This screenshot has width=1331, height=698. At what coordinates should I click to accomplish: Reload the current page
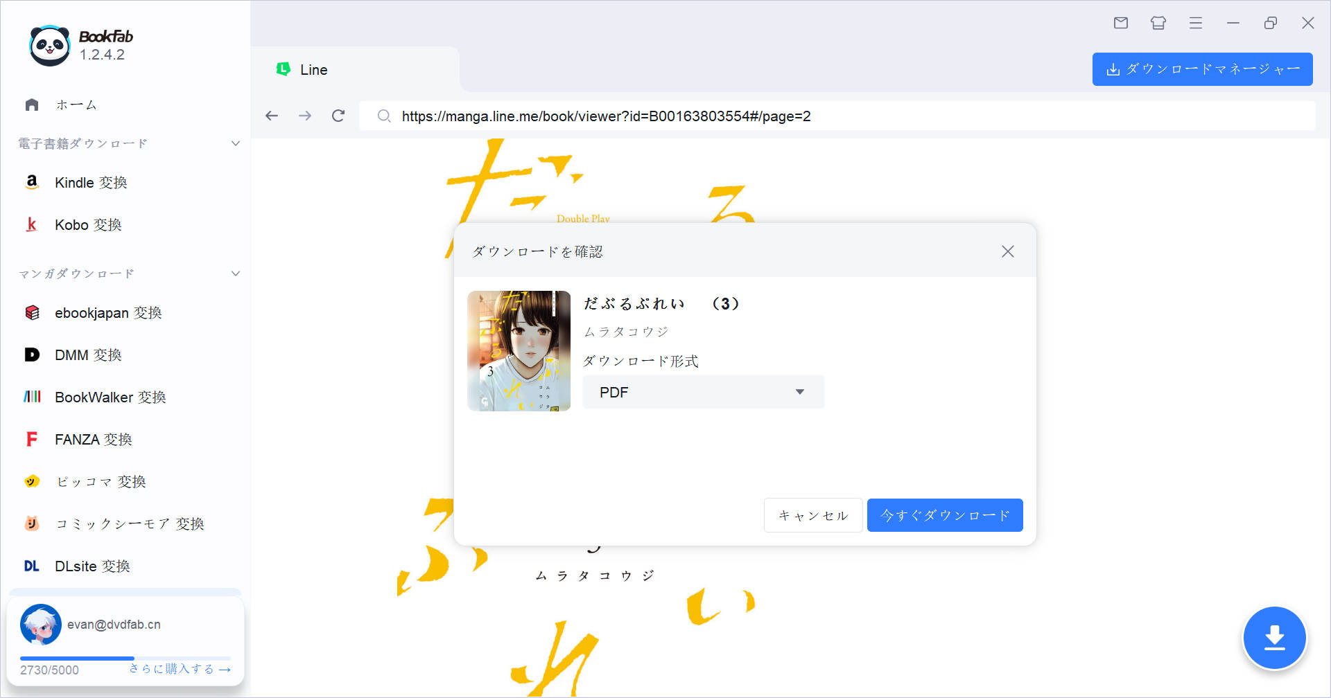[x=338, y=116]
